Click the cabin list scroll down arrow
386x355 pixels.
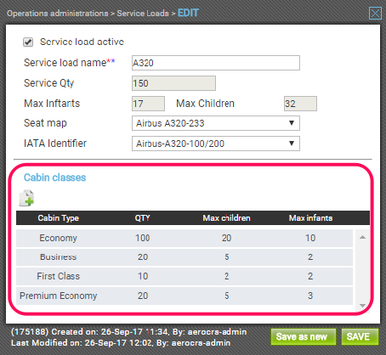(362, 305)
